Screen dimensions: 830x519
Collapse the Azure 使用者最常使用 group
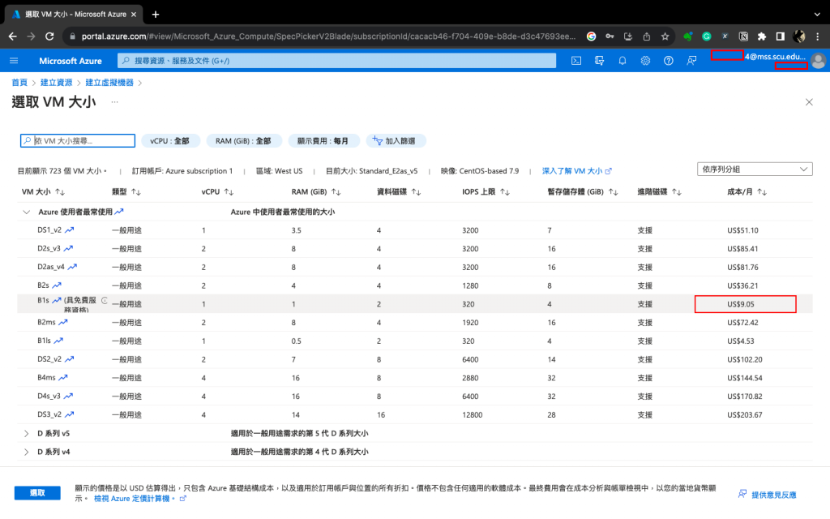pyautogui.click(x=26, y=212)
